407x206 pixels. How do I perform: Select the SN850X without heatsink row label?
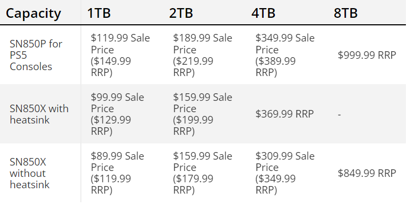(30, 173)
